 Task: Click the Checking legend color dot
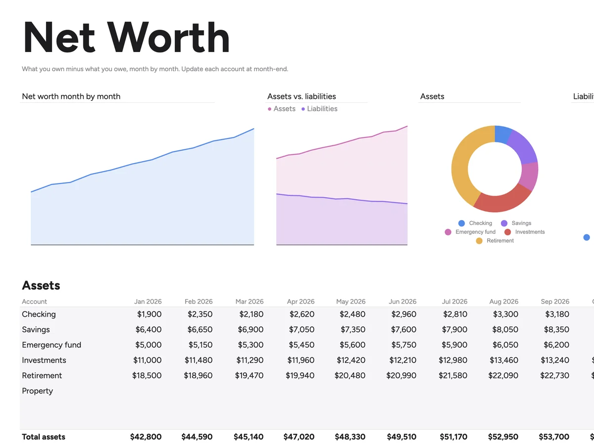462,223
